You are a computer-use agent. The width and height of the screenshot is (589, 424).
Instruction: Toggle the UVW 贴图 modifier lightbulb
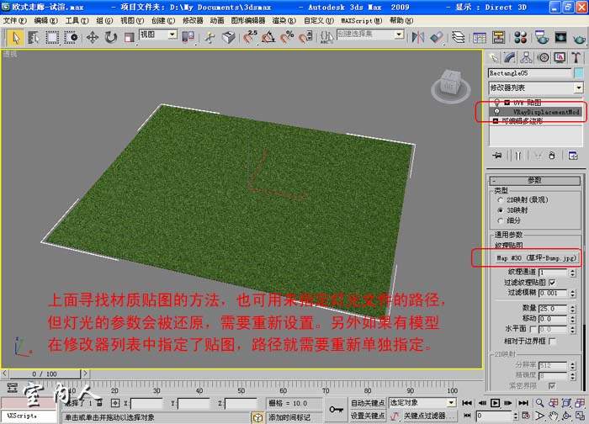point(496,103)
